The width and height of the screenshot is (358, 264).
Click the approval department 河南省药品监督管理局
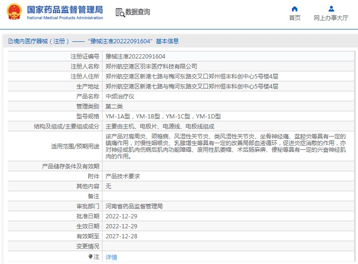(134, 206)
